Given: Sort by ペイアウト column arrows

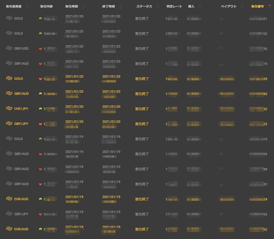Looking at the screenshot, I should (242, 7).
